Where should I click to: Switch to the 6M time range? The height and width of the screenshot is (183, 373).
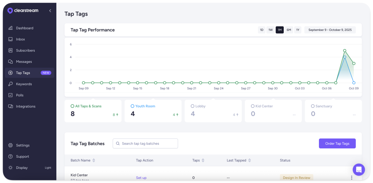pos(289,30)
